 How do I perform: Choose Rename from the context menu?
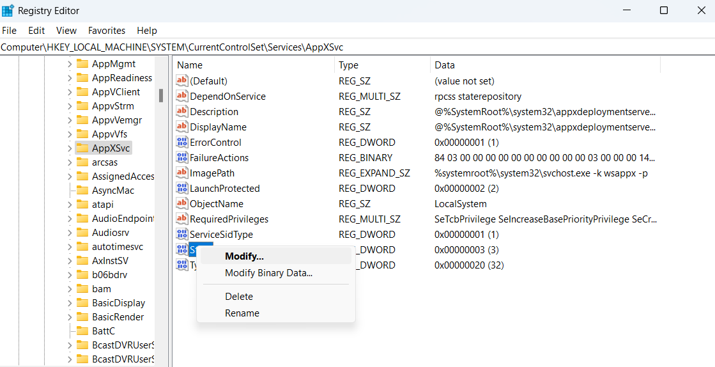(x=276, y=313)
